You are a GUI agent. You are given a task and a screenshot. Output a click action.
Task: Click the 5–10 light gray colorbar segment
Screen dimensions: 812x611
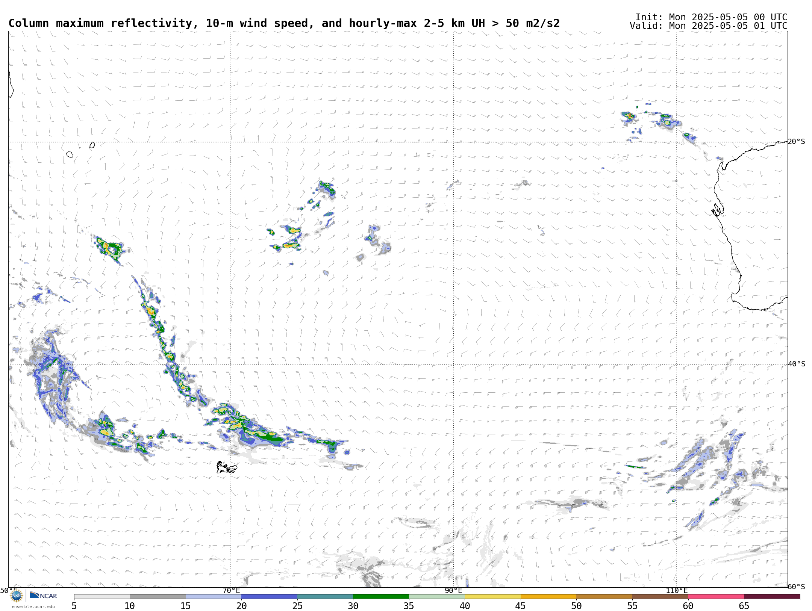coord(102,597)
